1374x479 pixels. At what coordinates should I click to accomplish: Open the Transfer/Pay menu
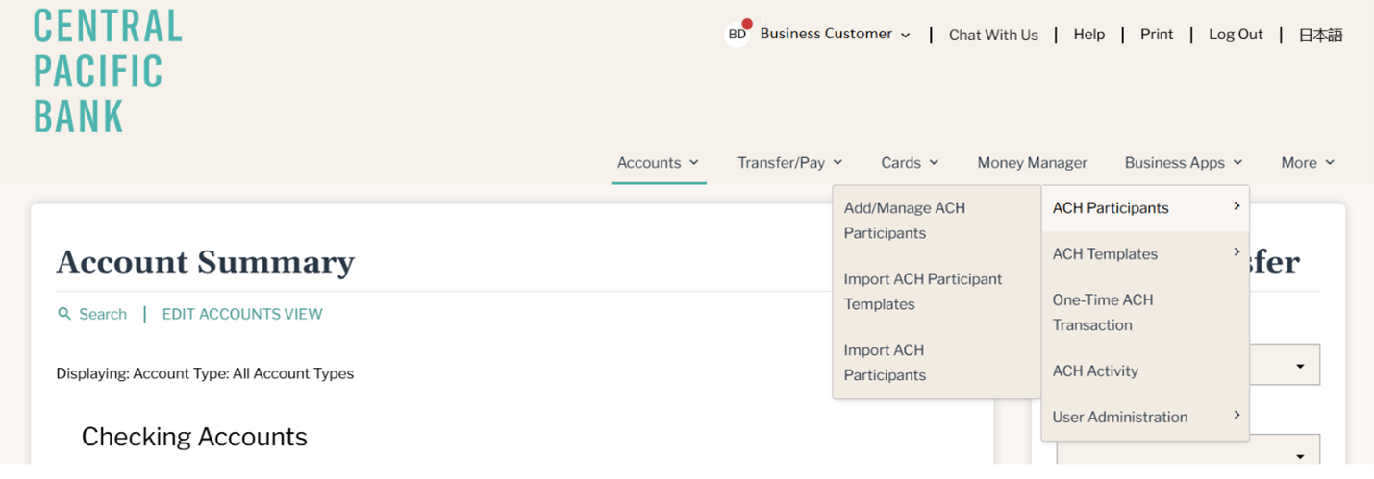coord(790,163)
